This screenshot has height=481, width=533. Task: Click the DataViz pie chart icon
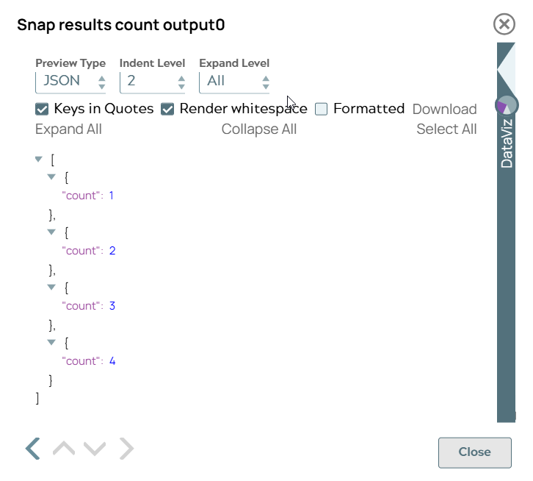[x=506, y=105]
